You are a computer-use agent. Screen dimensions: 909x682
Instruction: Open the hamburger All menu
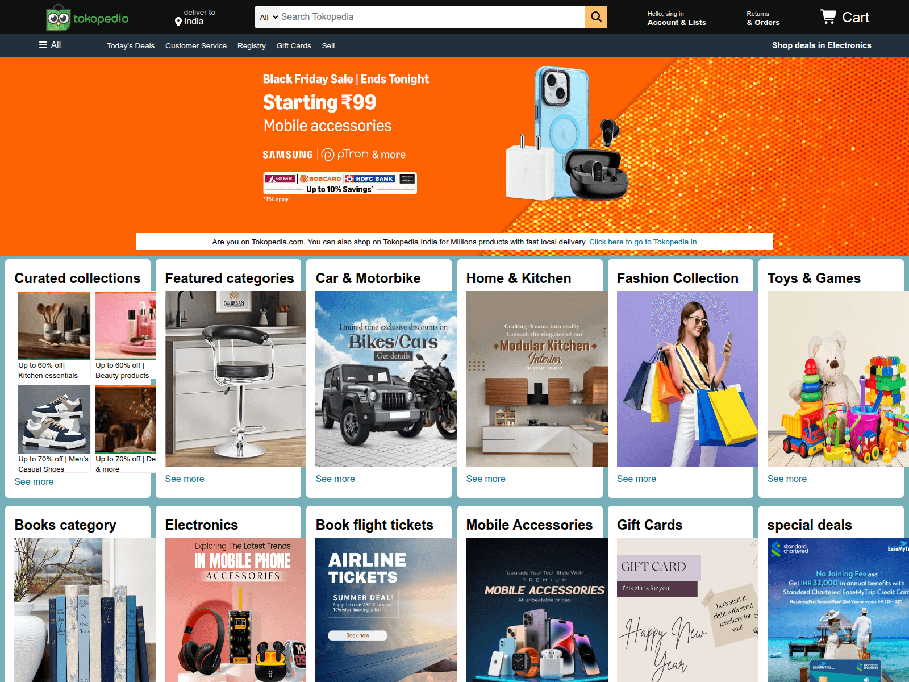pos(50,45)
